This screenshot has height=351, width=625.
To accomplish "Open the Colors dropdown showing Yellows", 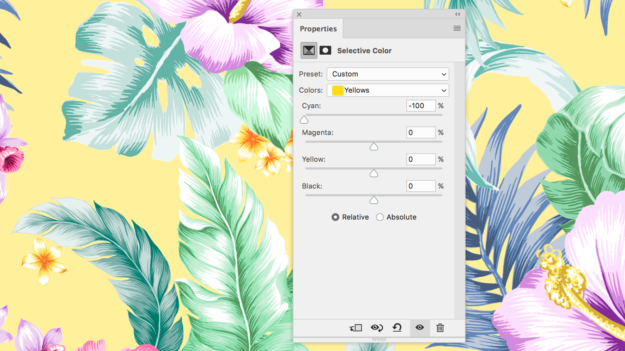I will pyautogui.click(x=388, y=90).
